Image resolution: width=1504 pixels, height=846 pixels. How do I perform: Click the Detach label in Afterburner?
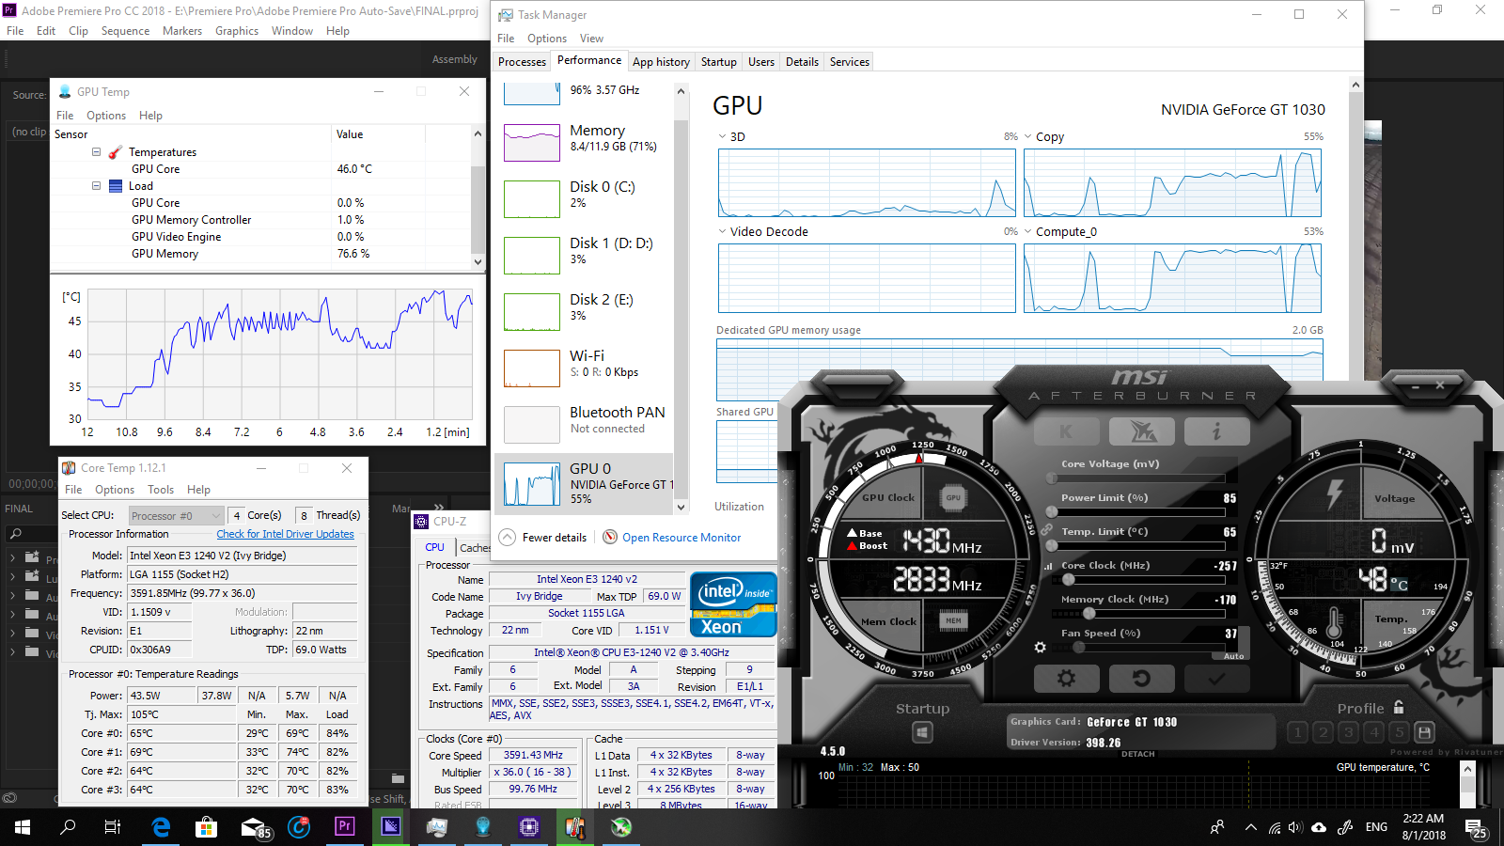coord(1137,754)
